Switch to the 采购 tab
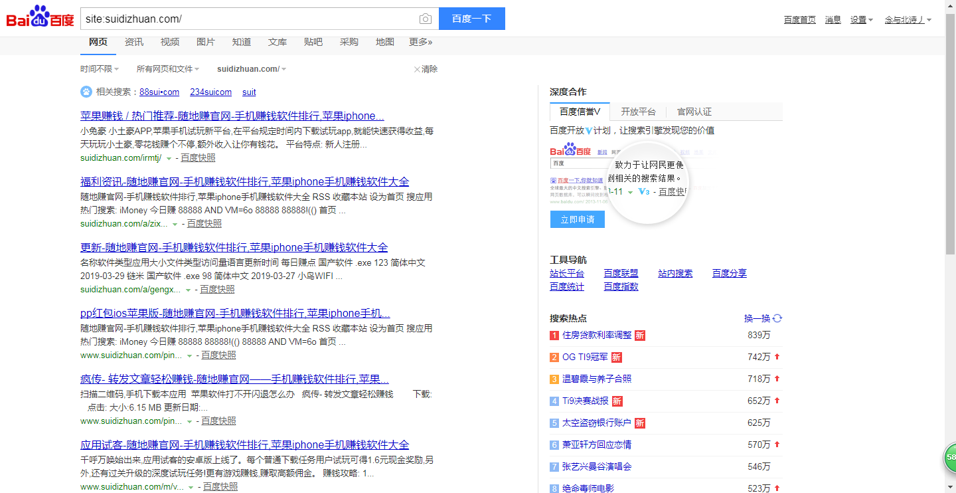The width and height of the screenshot is (956, 493). [x=349, y=42]
